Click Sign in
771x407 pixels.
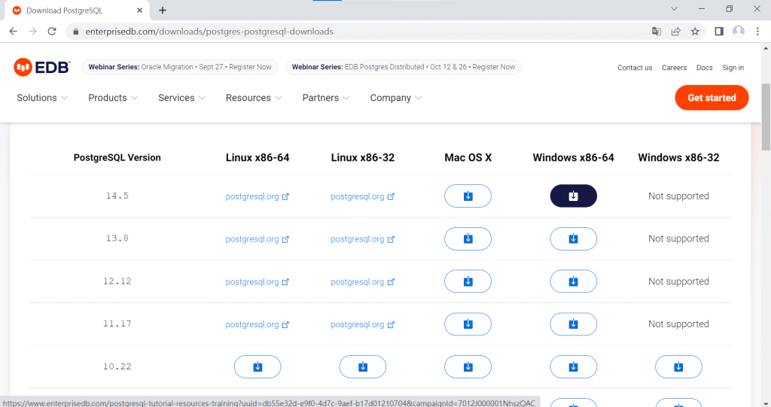tap(733, 68)
